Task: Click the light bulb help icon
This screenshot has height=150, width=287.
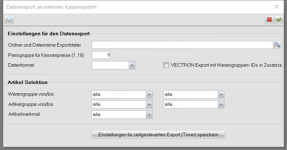Action: click(9, 19)
